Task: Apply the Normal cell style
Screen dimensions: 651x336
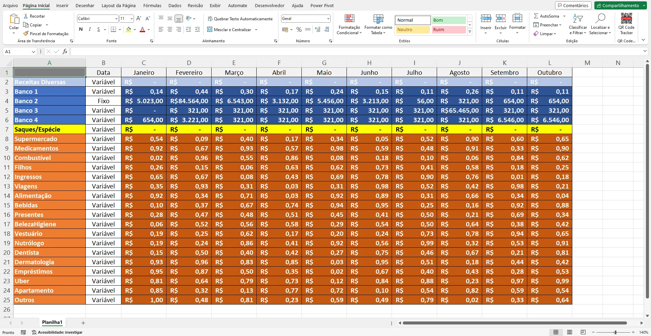Action: (413, 20)
